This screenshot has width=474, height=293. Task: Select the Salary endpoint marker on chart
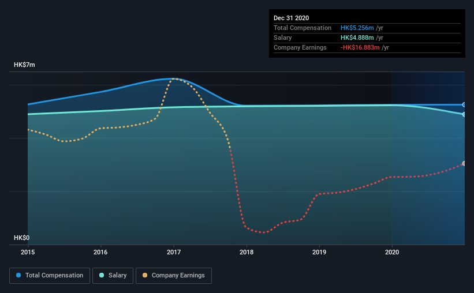464,114
